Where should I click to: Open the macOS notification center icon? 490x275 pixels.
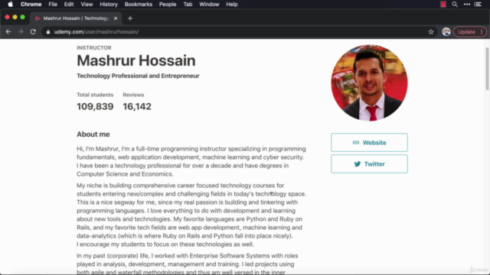[478, 5]
